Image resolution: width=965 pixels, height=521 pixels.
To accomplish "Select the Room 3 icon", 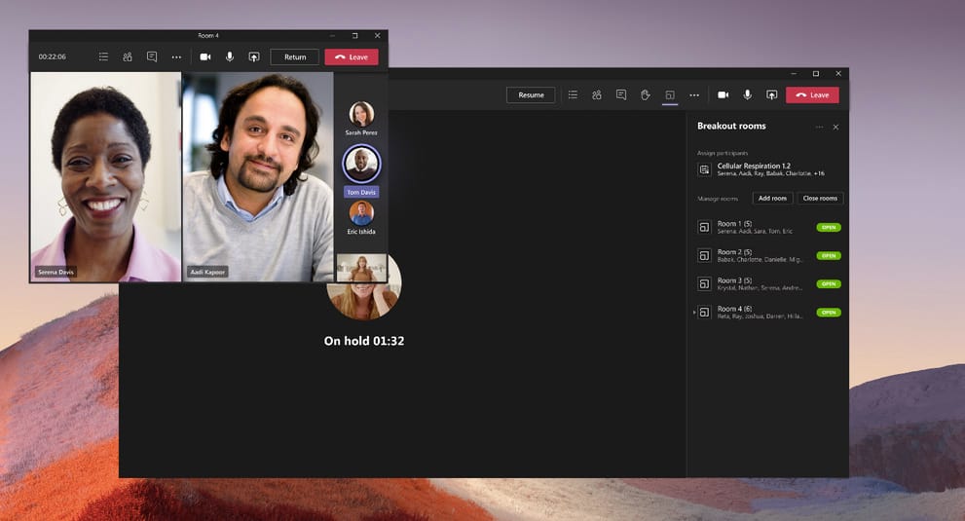I will (704, 284).
